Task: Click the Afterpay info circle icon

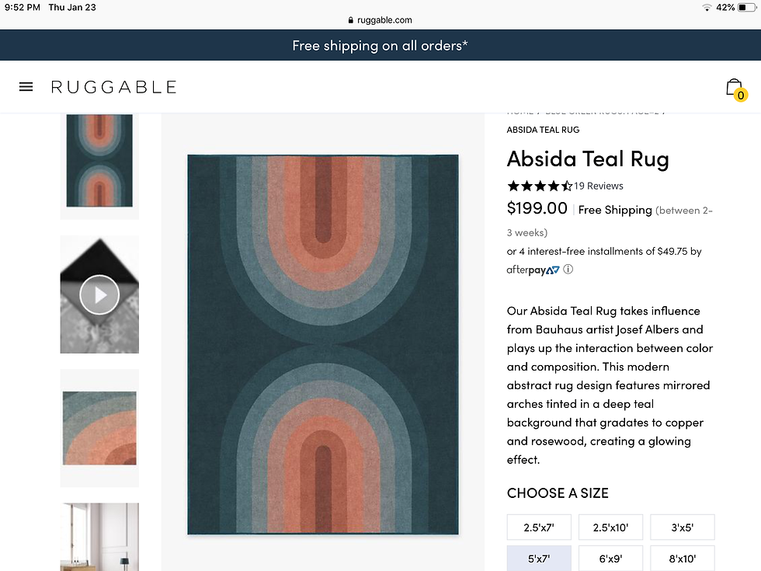Action: point(568,270)
